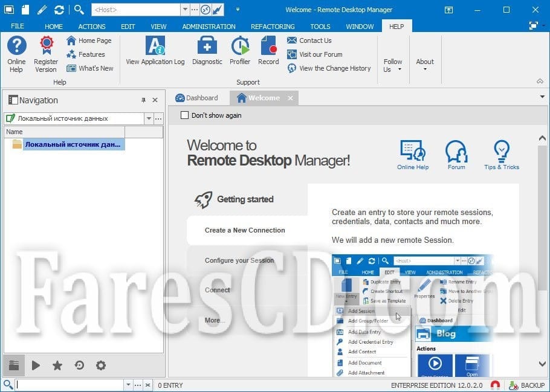This screenshot has width=550, height=392.
Task: Close the Navigation panel
Action: [155, 100]
